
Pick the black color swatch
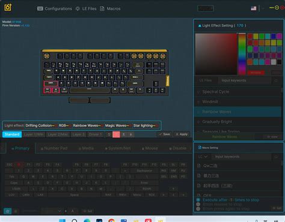pos(279,62)
